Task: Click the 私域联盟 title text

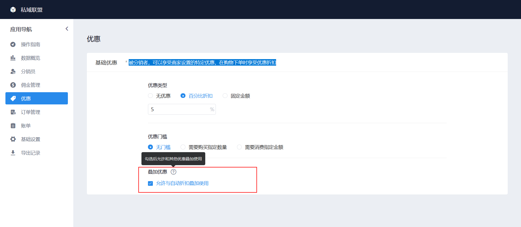Action: point(31,10)
